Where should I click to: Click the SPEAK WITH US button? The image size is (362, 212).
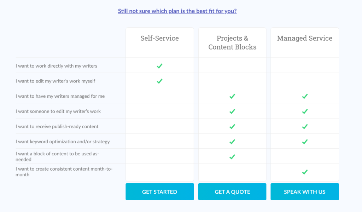pos(304,191)
